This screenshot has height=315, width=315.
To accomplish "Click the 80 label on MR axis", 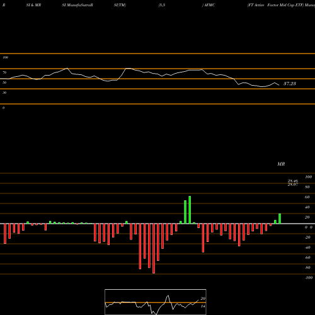I will (307, 187).
